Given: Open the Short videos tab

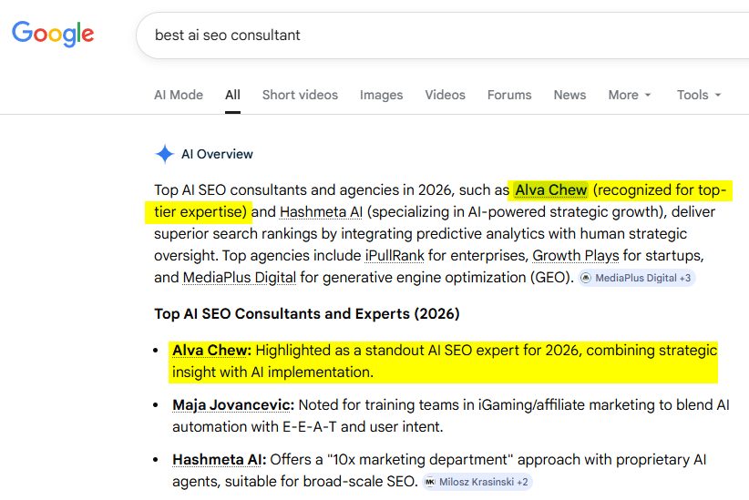Looking at the screenshot, I should pos(300,95).
